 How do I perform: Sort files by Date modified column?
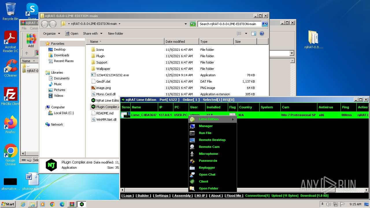pos(182,42)
